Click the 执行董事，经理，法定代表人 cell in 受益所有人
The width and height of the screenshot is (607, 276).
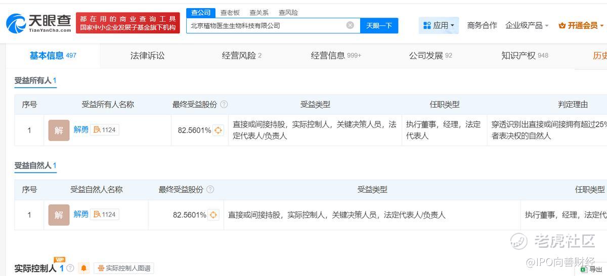(443, 130)
